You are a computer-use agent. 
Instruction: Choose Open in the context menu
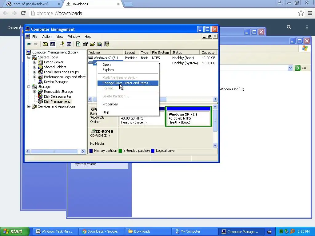pos(128,65)
